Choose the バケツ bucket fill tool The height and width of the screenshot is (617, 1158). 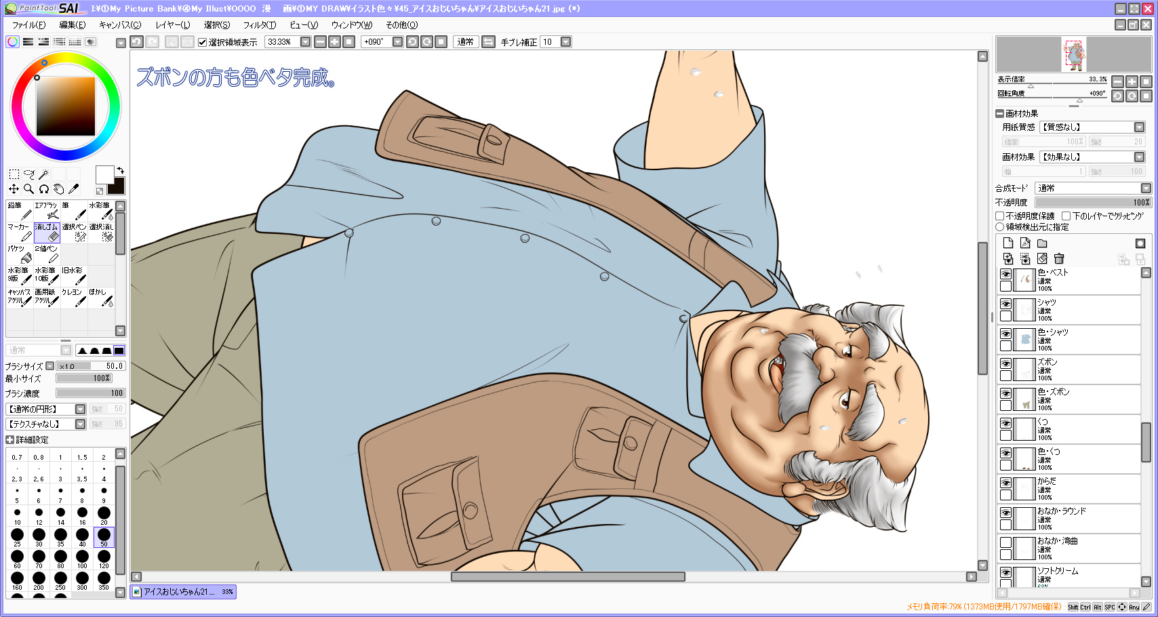tap(20, 254)
